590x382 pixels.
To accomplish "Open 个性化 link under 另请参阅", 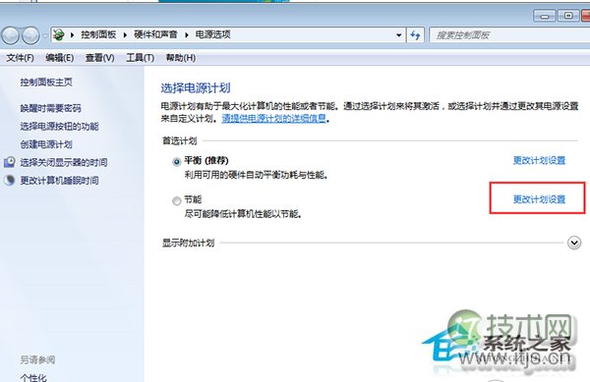I will [33, 377].
